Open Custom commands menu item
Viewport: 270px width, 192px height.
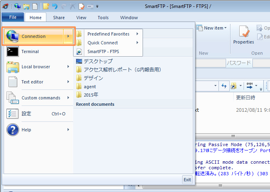(x=40, y=98)
